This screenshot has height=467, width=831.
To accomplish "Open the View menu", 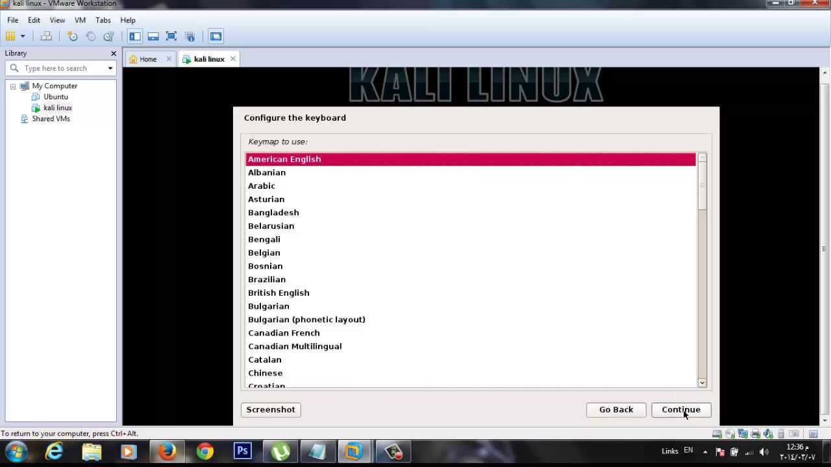I will coord(57,20).
